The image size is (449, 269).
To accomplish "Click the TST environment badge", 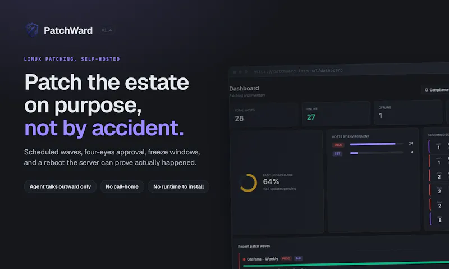I will pos(337,154).
